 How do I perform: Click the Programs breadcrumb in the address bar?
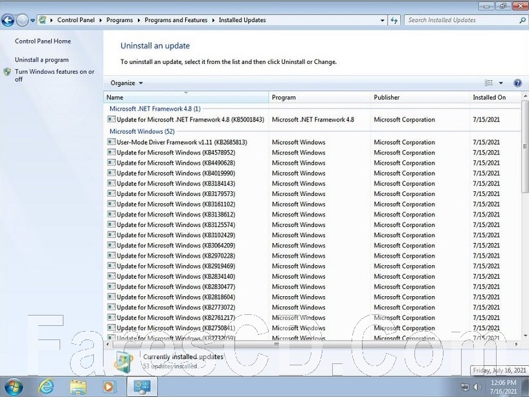pyautogui.click(x=119, y=20)
